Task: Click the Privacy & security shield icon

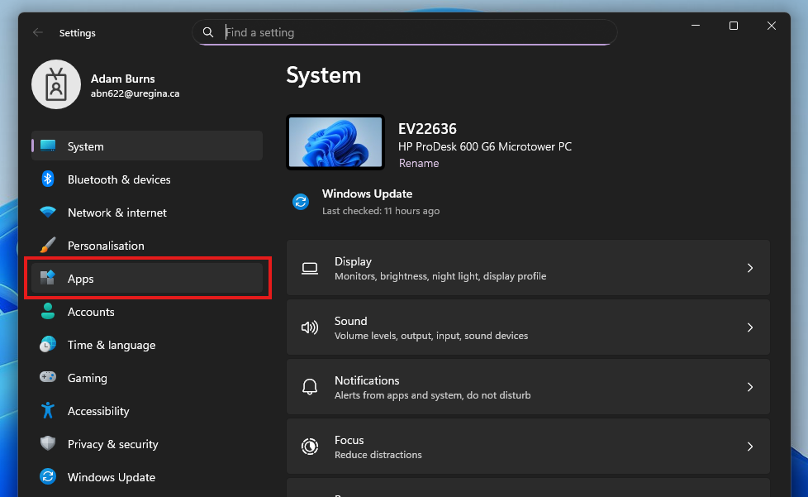Action: click(48, 443)
